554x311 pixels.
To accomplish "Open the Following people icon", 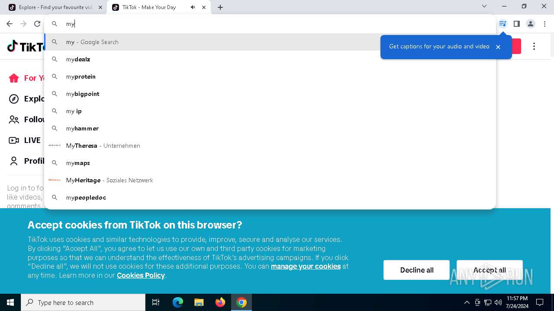I will click(14, 120).
